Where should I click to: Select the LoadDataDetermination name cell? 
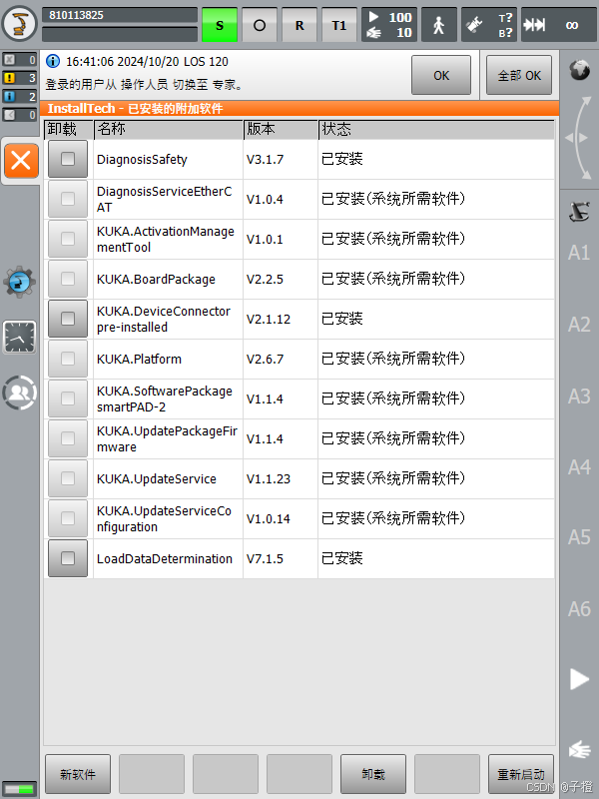click(168, 558)
